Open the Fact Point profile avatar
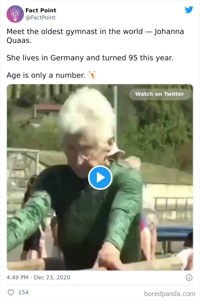 (x=15, y=14)
